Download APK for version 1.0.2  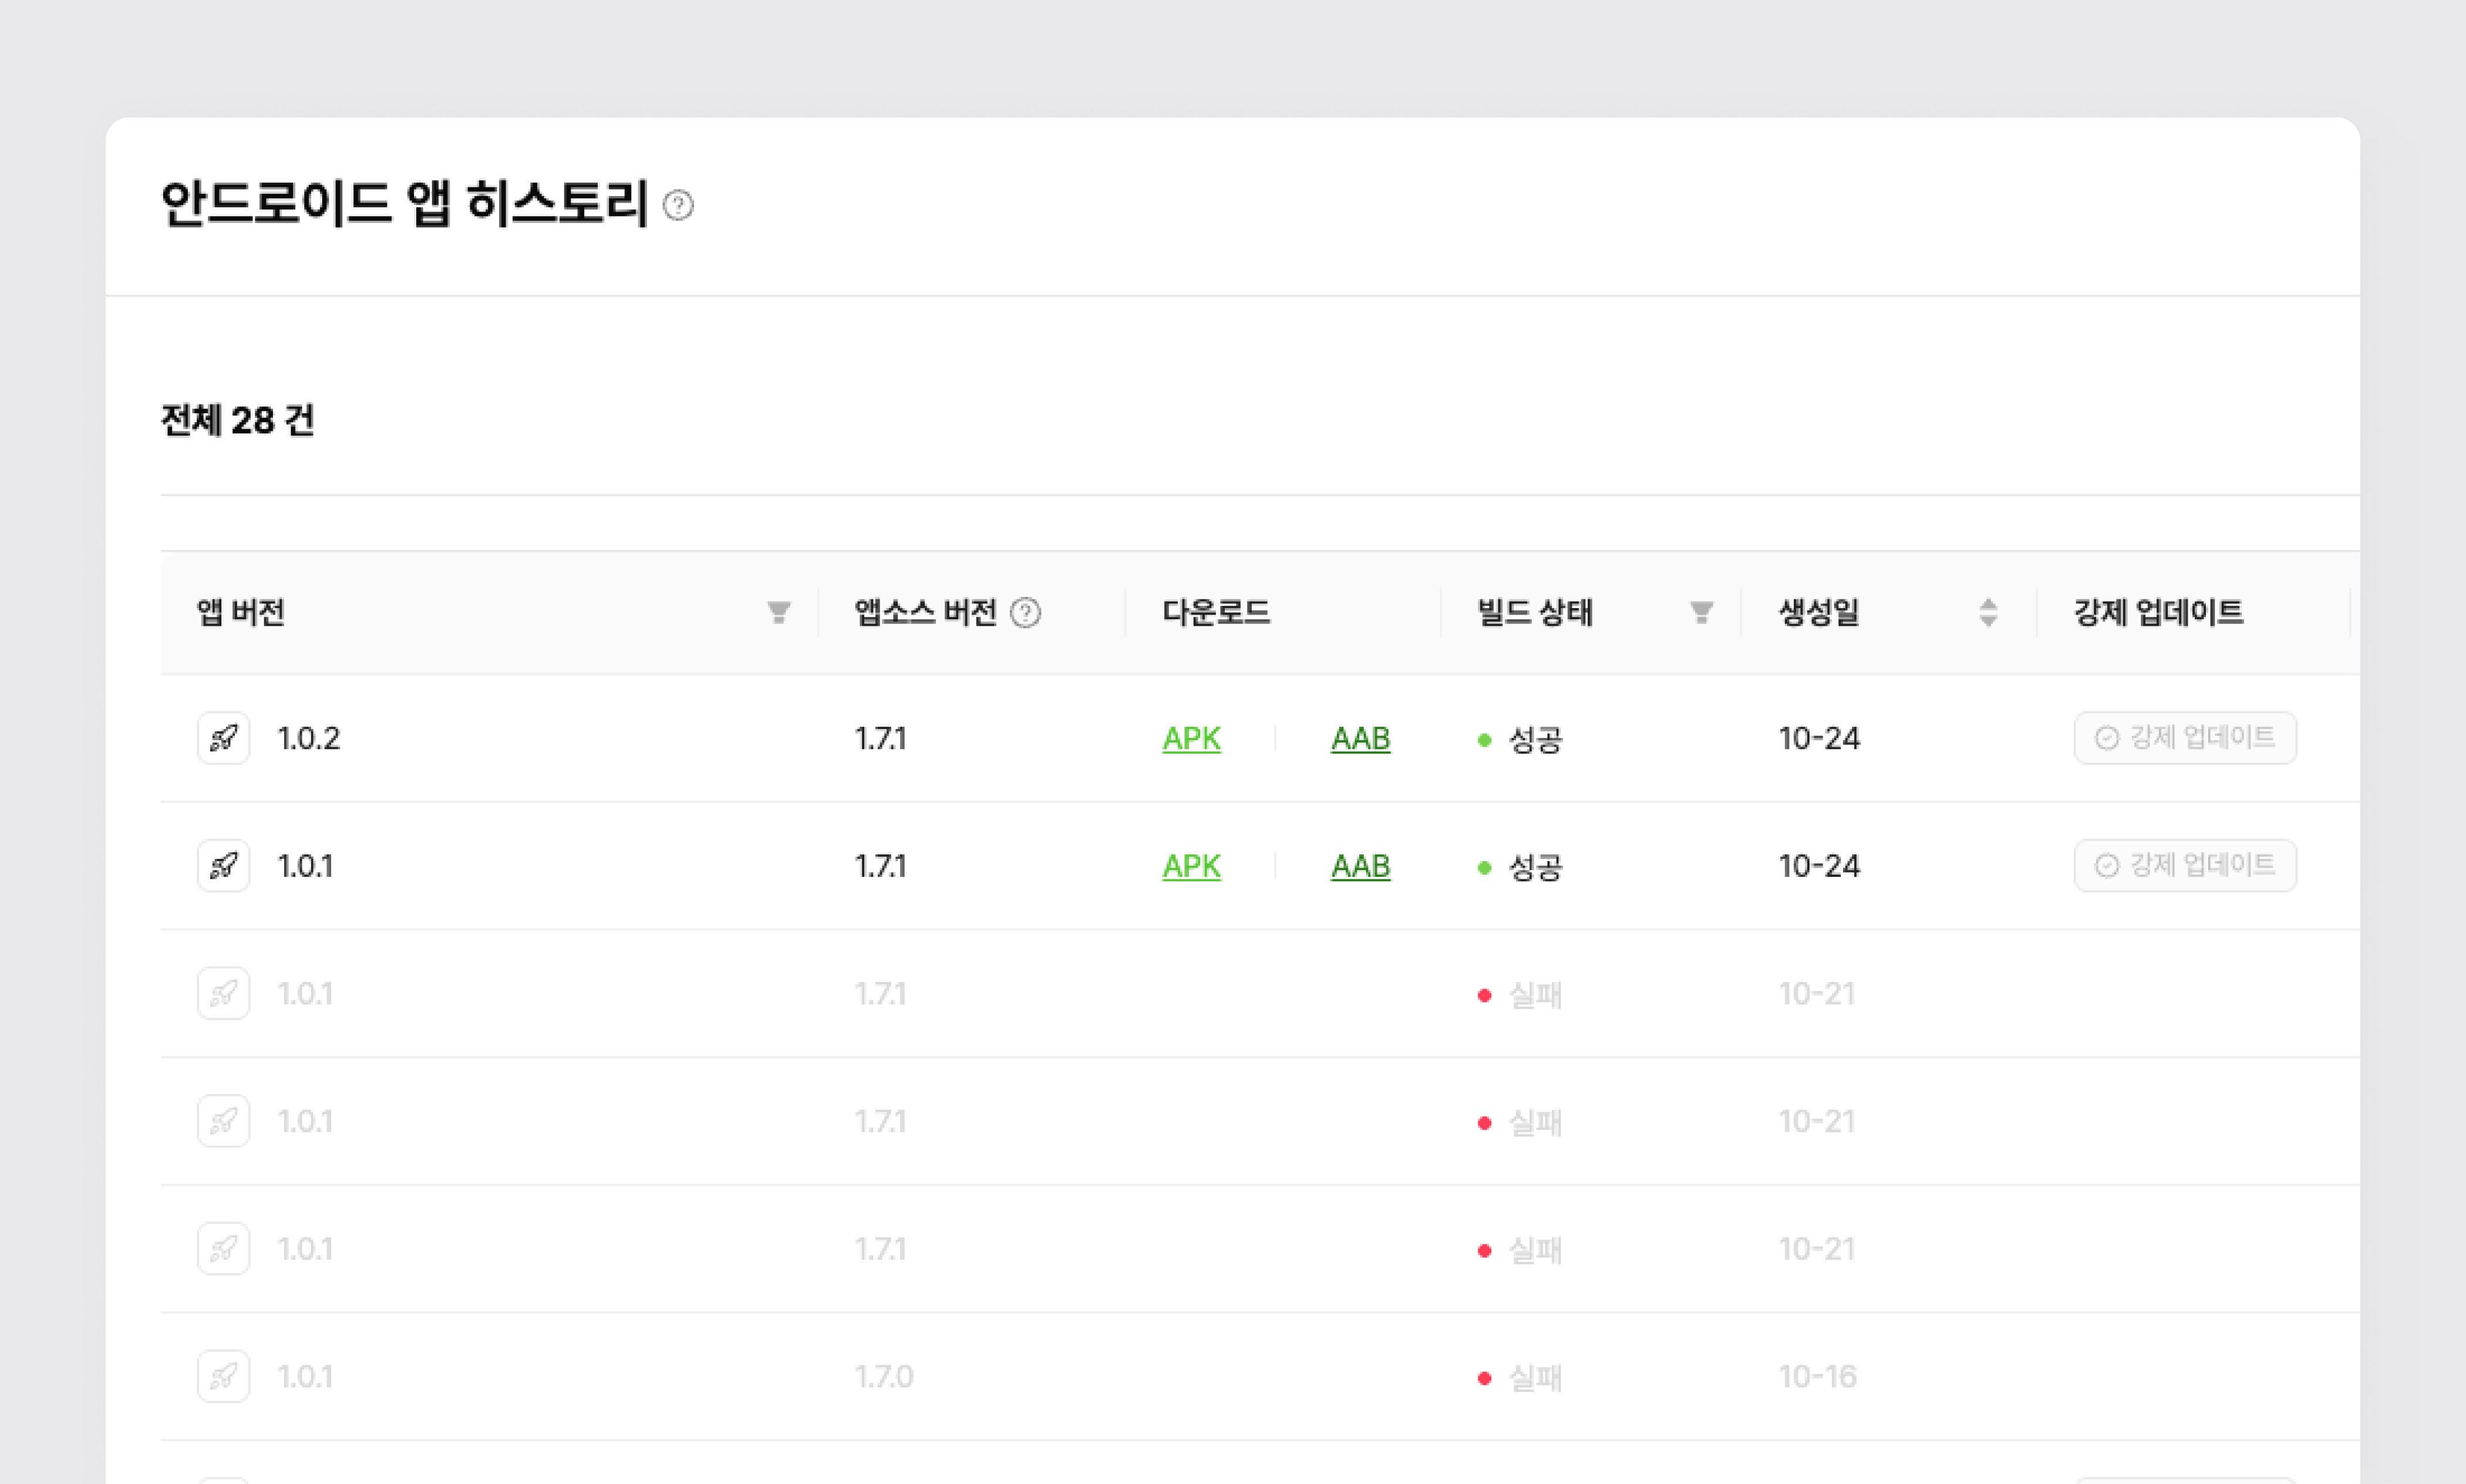[1190, 738]
